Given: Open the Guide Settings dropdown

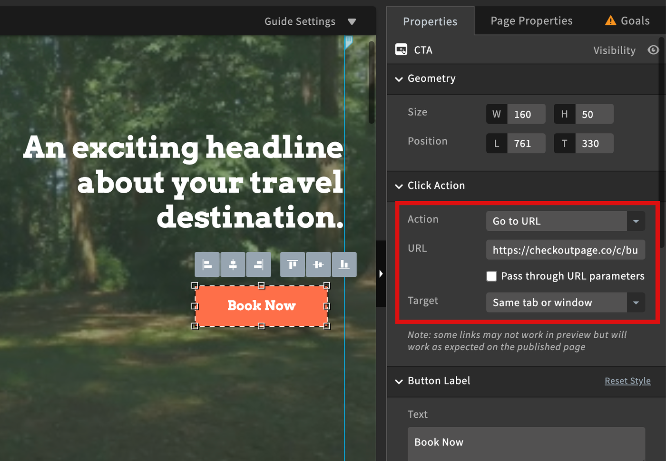Looking at the screenshot, I should (310, 21).
